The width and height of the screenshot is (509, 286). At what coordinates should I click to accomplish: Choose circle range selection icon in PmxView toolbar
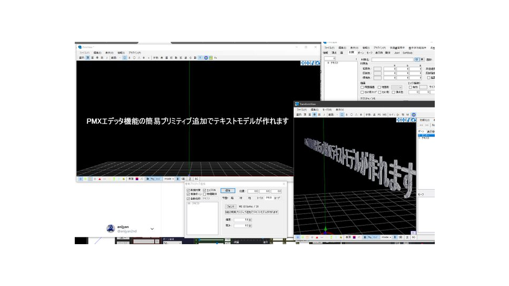tap(134, 58)
